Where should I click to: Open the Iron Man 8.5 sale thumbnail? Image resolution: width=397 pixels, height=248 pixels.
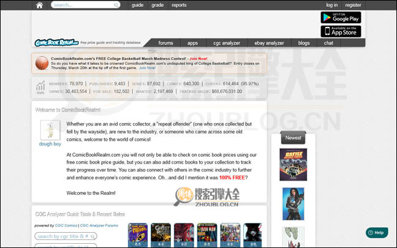(x=207, y=235)
